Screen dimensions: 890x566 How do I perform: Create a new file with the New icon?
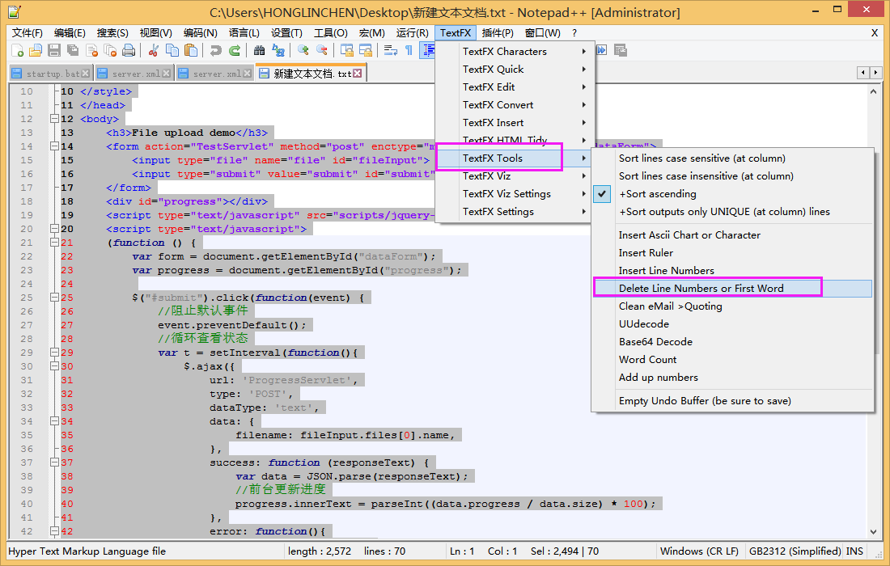click(x=17, y=50)
